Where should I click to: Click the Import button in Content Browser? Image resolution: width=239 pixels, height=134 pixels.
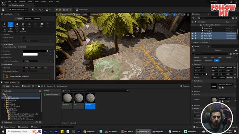coord(16,86)
